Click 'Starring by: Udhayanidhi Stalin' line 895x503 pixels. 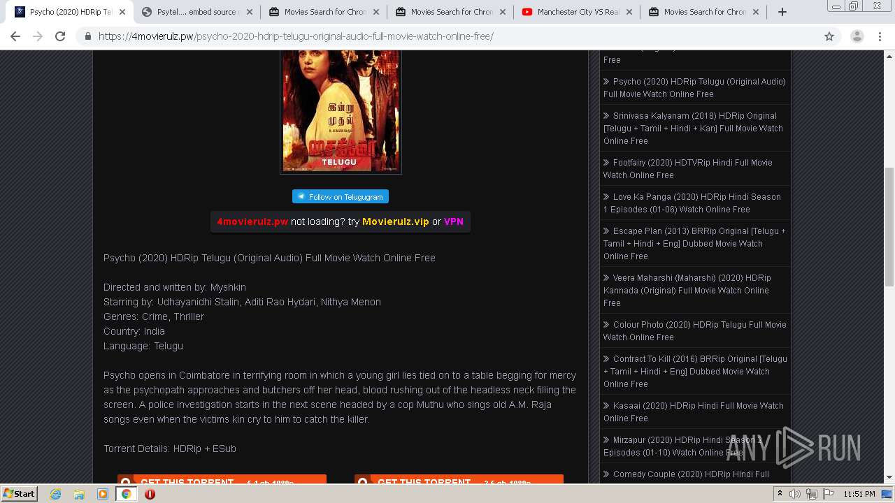242,302
